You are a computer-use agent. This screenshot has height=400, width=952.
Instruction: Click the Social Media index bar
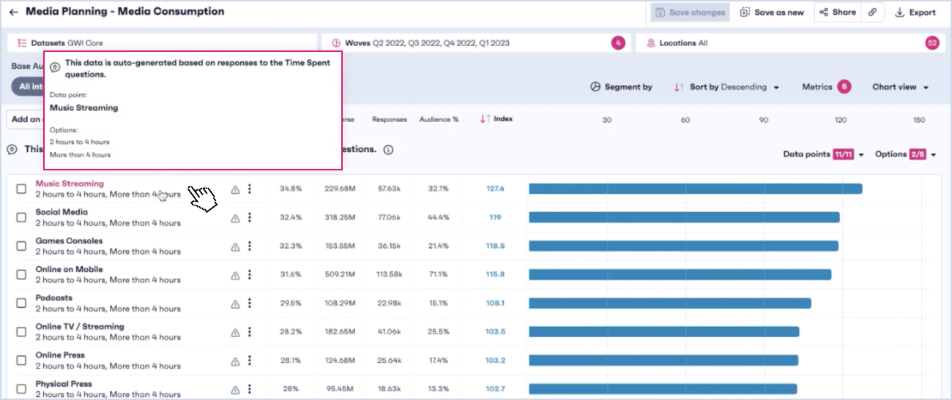684,217
